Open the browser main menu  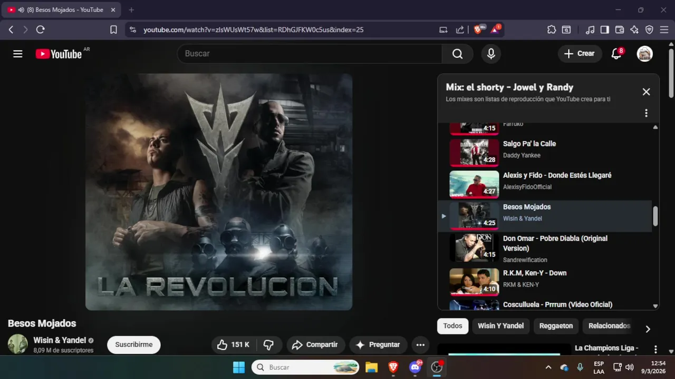[664, 30]
